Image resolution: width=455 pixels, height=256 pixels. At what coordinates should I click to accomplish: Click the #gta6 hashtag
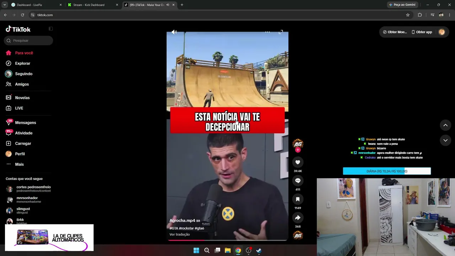point(199,228)
